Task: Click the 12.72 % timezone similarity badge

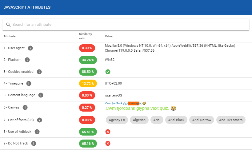Action: point(88,83)
